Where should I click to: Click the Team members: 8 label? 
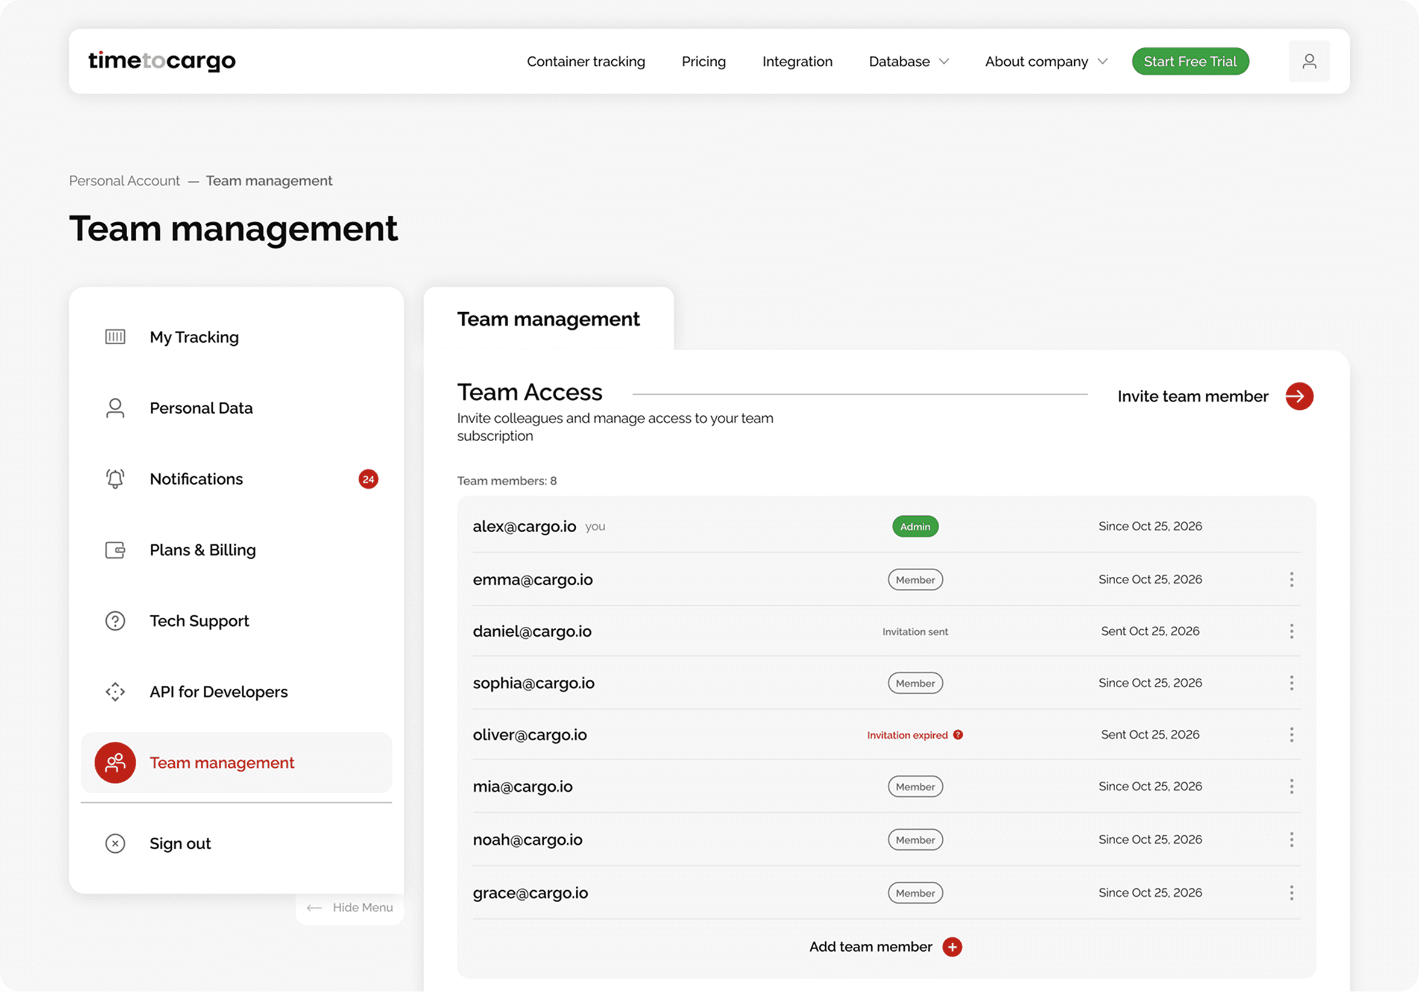tap(507, 481)
